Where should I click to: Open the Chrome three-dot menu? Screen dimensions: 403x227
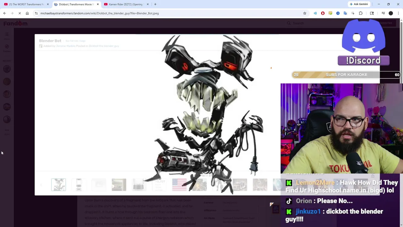[x=398, y=13]
